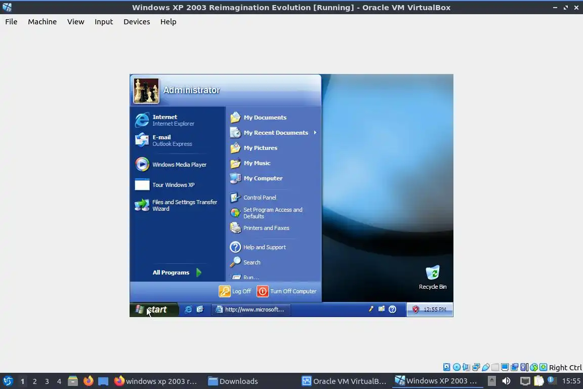Image resolution: width=583 pixels, height=389 pixels.
Task: Click the host wired network tray icon
Action: [x=525, y=381]
